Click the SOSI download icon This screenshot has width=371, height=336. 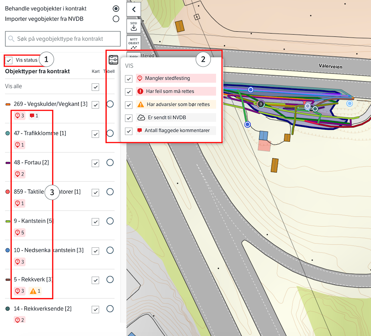pos(134,26)
